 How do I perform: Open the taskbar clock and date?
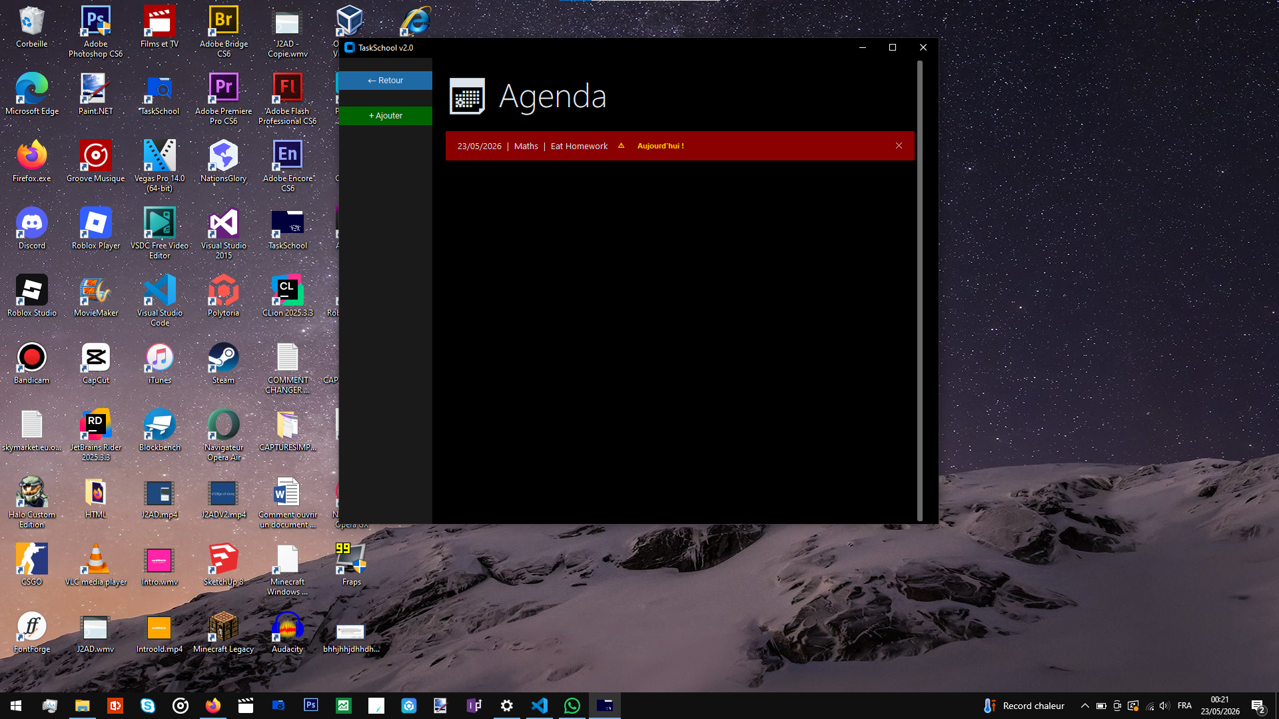click(1220, 706)
